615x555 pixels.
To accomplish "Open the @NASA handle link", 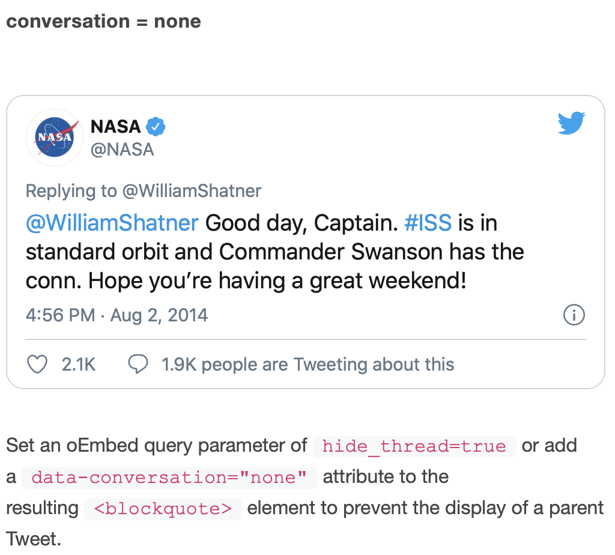I will [x=123, y=150].
